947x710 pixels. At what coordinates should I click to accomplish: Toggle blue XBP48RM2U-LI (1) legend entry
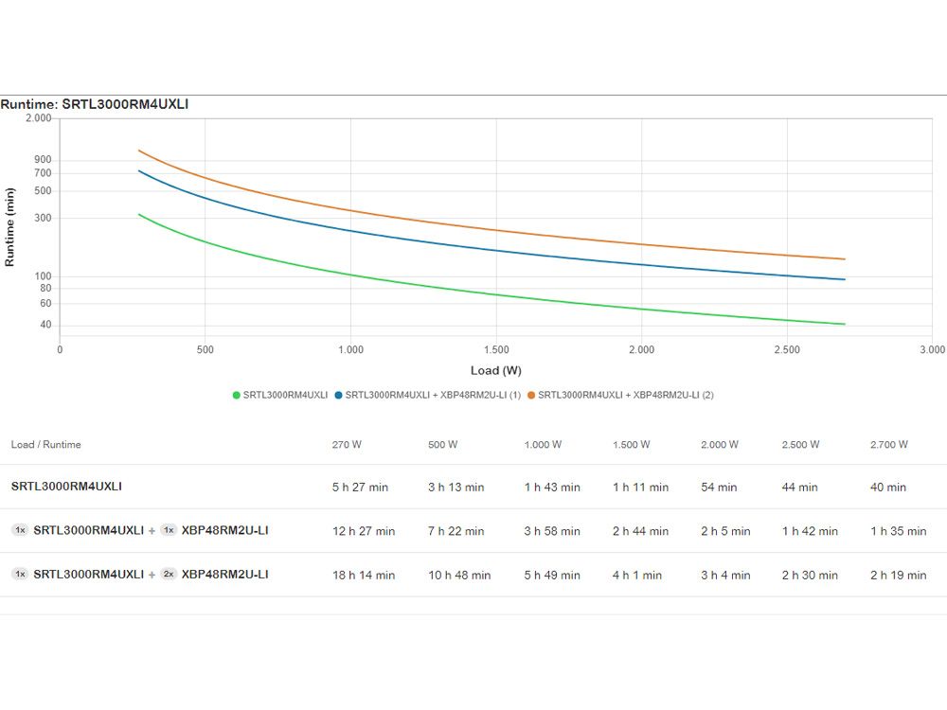(x=428, y=395)
